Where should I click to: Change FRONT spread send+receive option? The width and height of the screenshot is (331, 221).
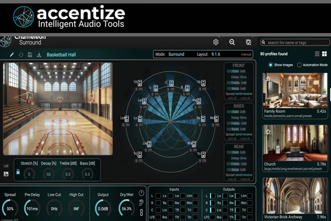click(244, 94)
